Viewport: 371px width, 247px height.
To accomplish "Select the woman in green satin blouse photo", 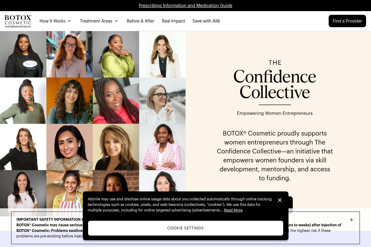I will (x=116, y=54).
